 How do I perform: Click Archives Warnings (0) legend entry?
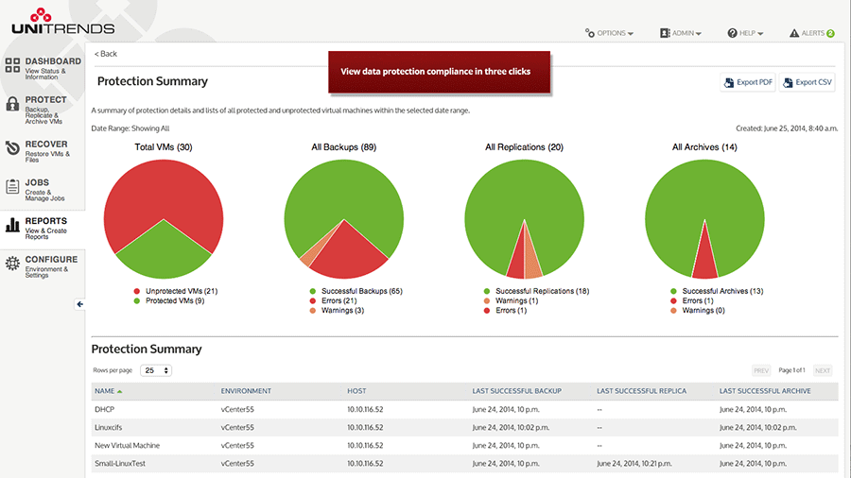(698, 311)
